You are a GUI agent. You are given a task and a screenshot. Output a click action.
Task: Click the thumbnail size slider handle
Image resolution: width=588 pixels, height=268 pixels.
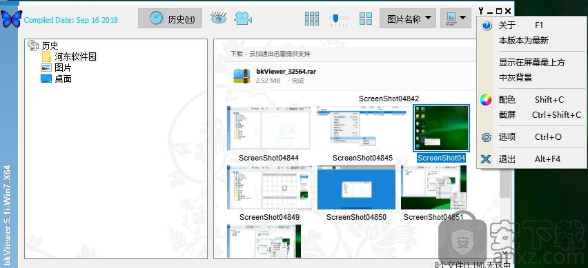click(335, 19)
